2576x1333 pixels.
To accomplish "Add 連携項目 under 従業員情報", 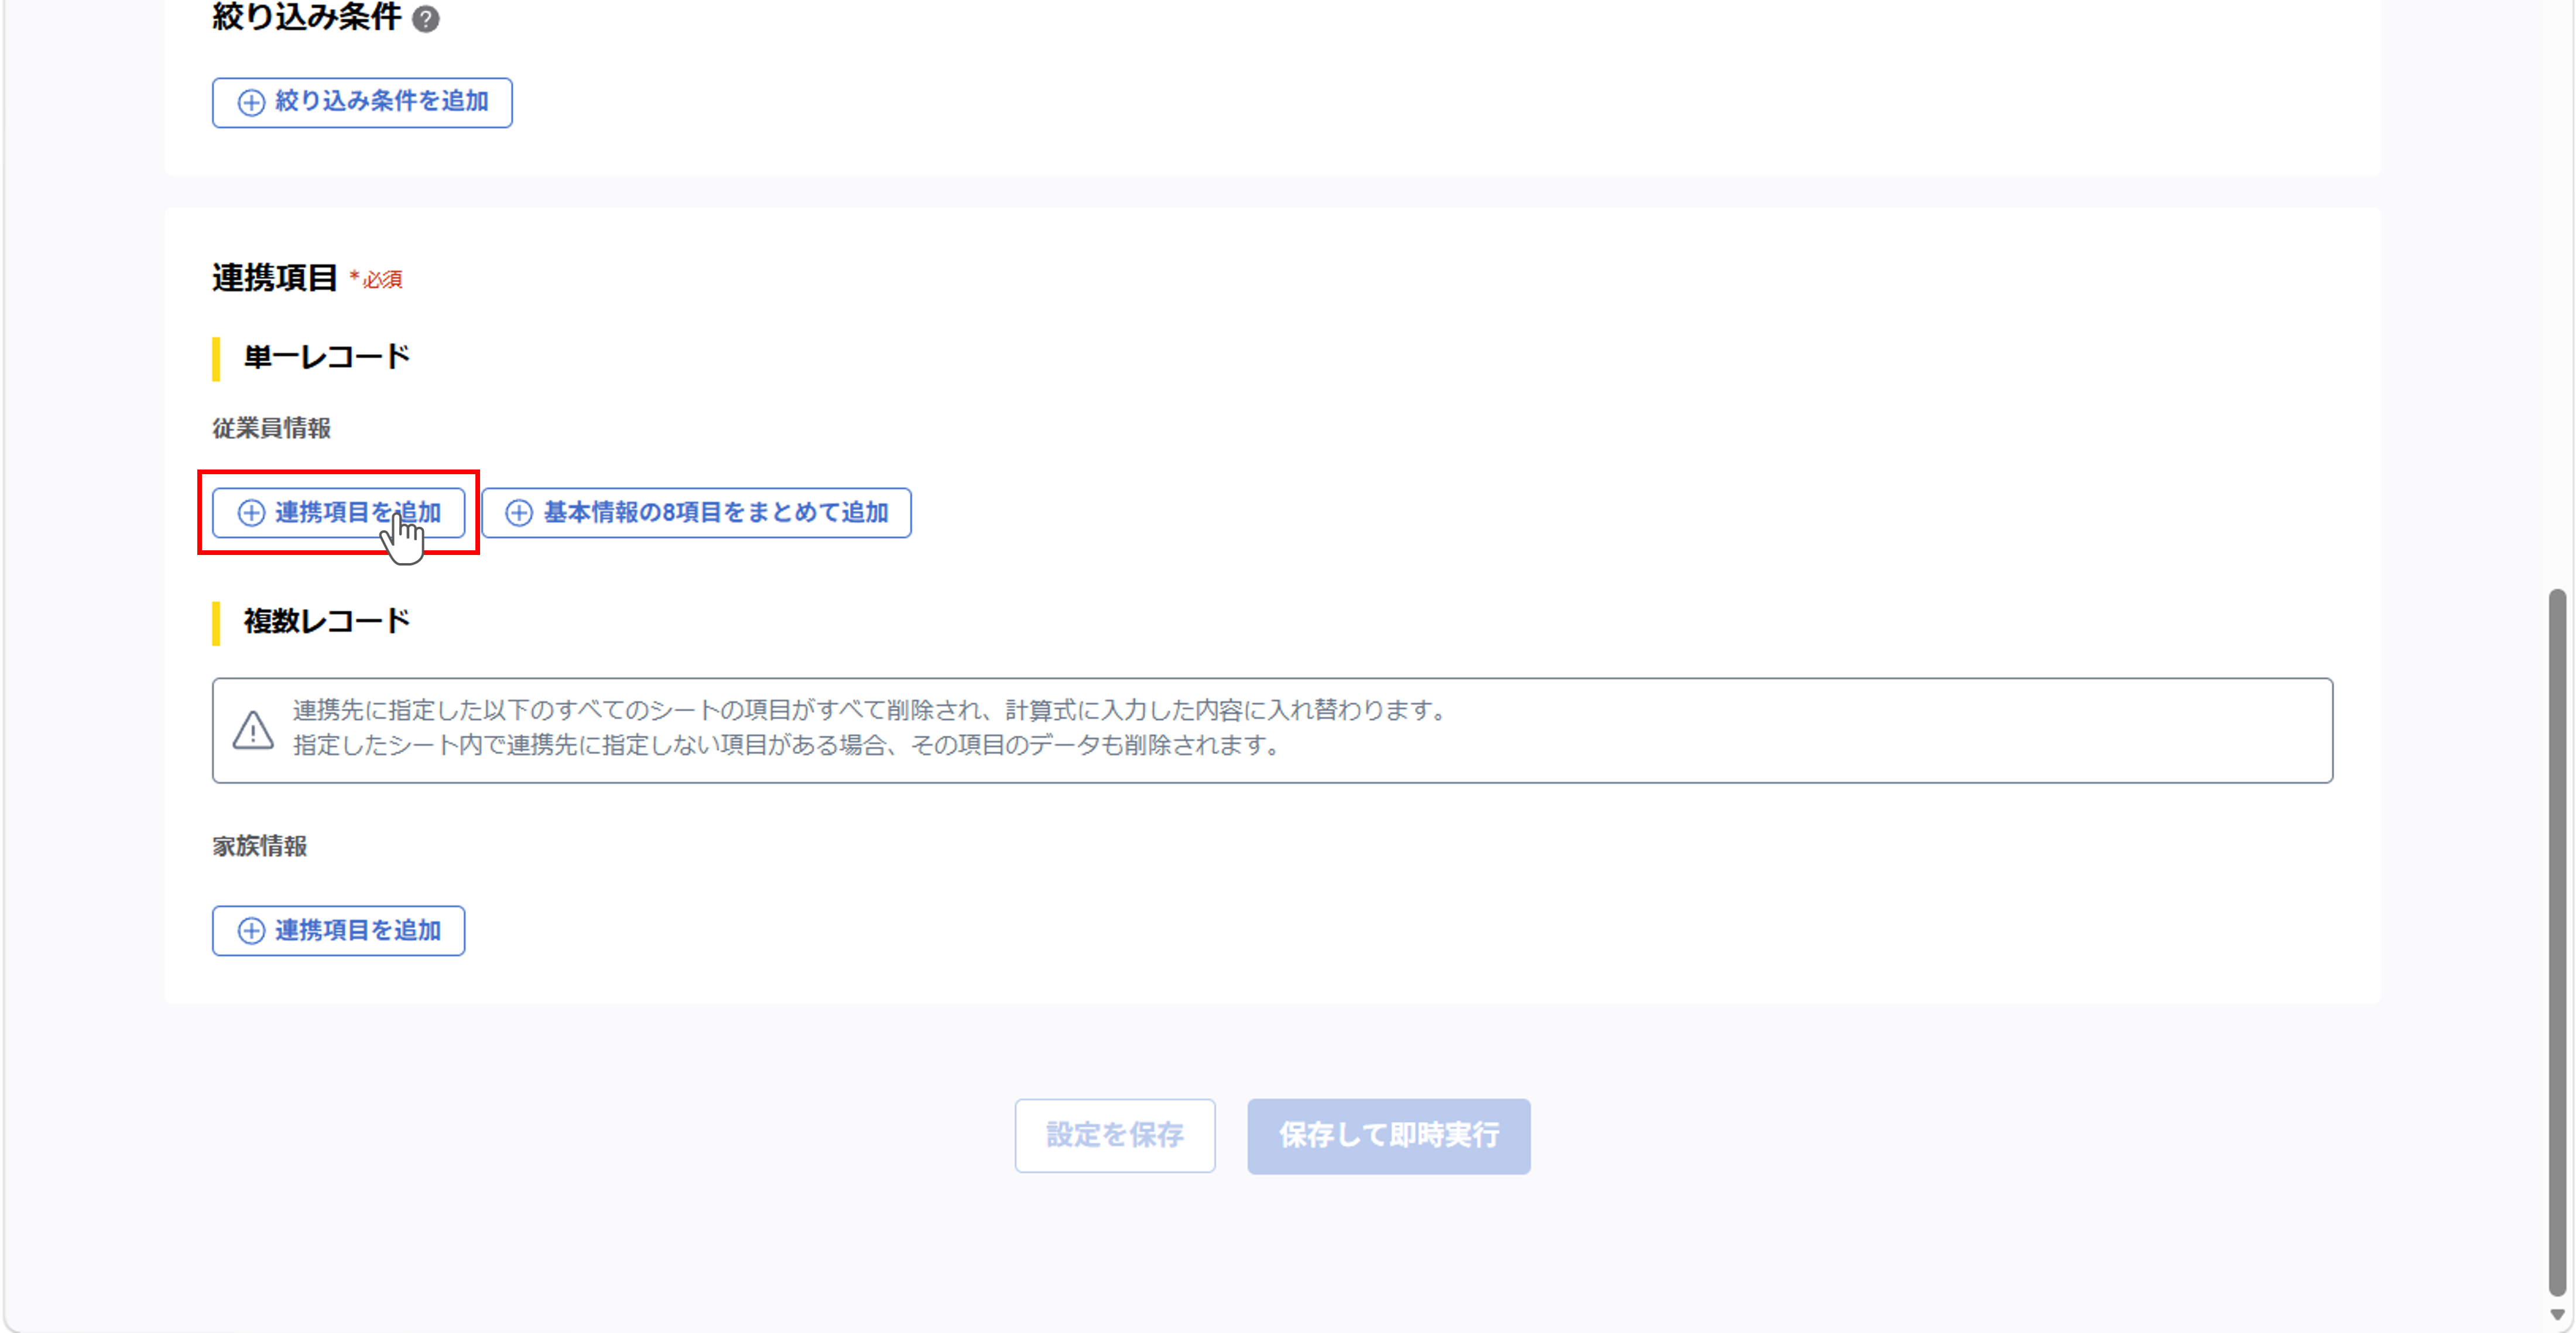I will 338,513.
